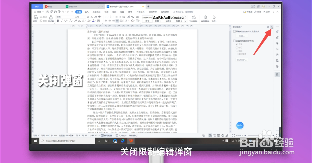
Task: Decrease font size with the smaller A icon
Action: click(x=92, y=17)
